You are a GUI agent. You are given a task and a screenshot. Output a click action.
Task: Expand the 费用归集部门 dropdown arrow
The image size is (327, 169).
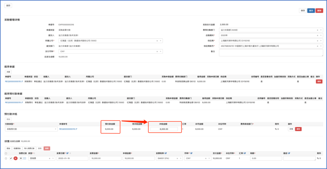tap(321, 30)
